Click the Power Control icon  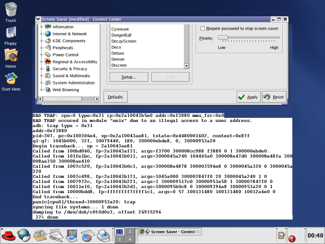pyautogui.click(x=48, y=55)
